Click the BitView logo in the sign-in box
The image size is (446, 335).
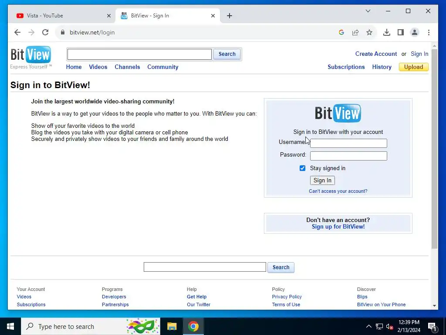click(x=338, y=113)
